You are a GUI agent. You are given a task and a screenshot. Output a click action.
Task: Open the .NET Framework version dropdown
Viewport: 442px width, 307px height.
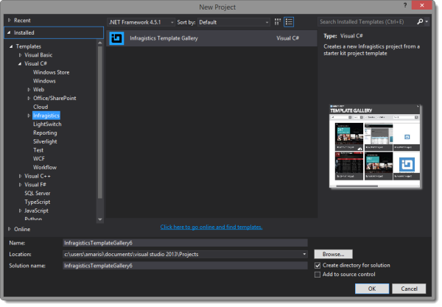pos(141,22)
